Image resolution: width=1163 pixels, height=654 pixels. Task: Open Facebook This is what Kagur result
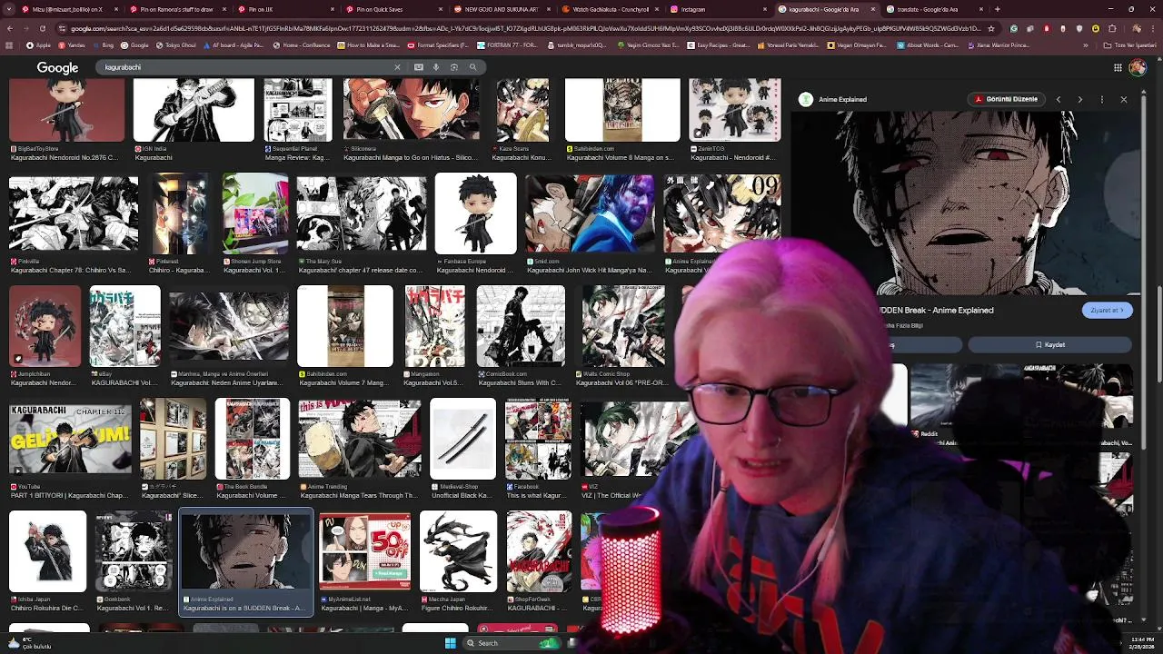tap(539, 450)
